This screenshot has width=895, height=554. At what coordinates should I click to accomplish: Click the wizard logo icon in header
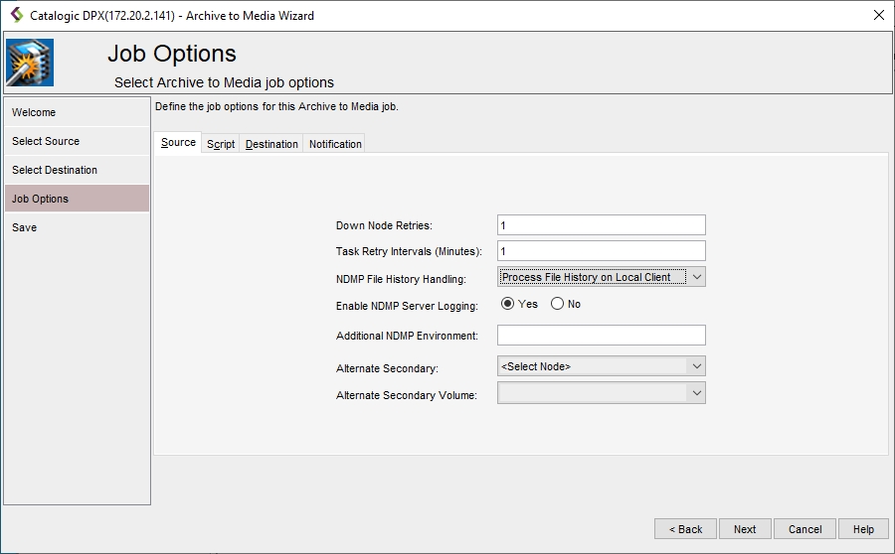30,63
